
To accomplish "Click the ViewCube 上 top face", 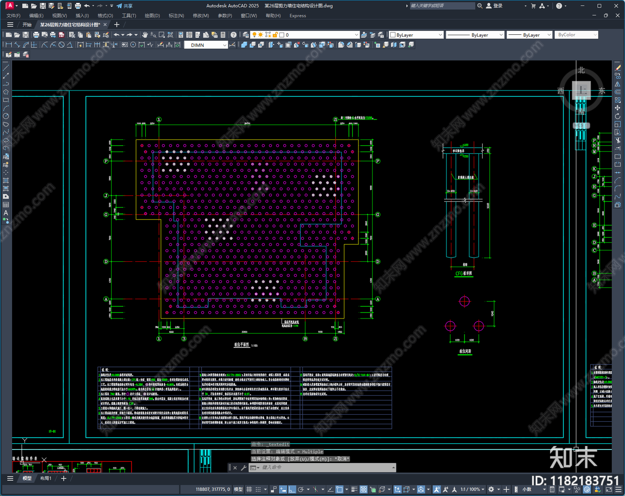I will tap(581, 90).
